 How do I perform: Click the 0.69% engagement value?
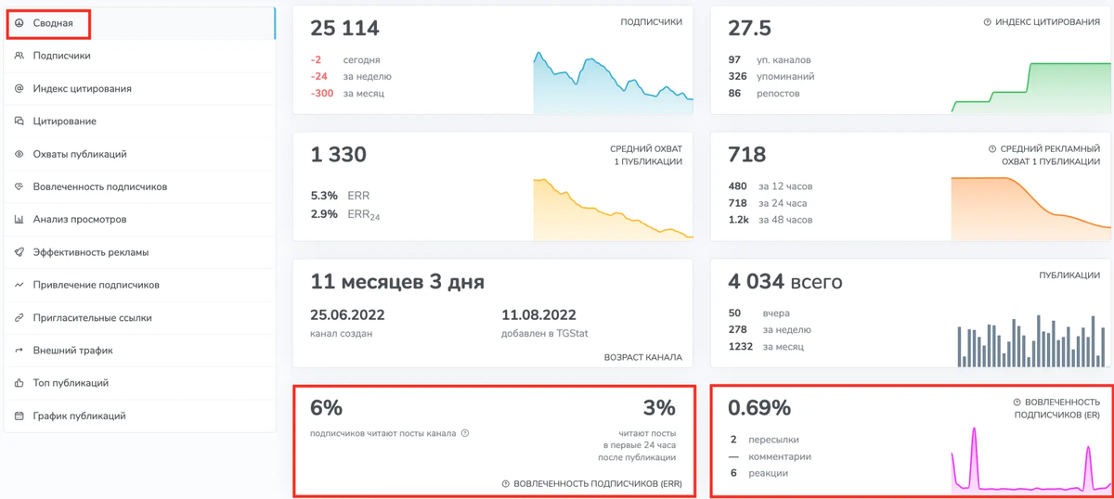[759, 408]
